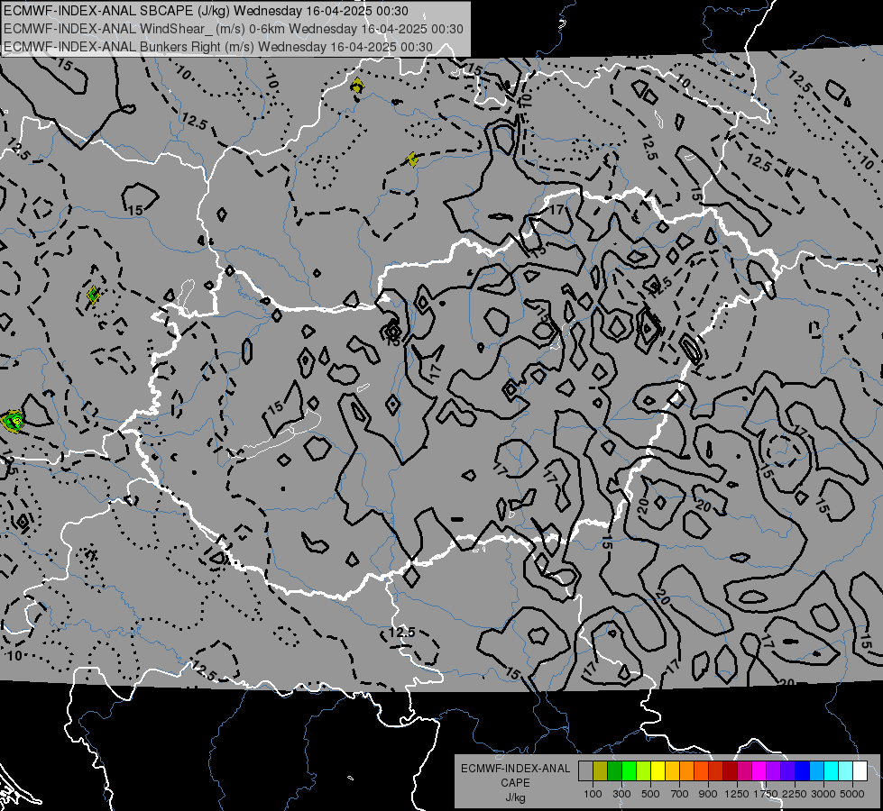Select the amber swatch before 700
This screenshot has height=811, width=883.
(x=672, y=771)
